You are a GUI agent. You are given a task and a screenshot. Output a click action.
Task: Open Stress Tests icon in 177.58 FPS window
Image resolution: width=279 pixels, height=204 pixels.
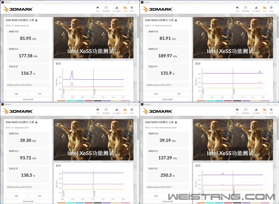point(117,9)
